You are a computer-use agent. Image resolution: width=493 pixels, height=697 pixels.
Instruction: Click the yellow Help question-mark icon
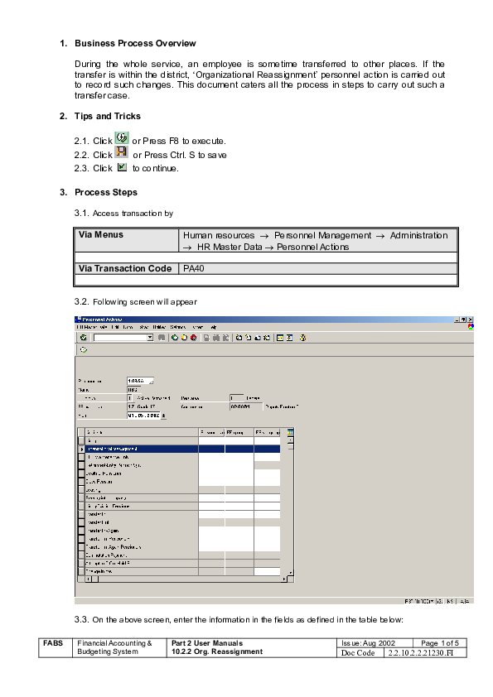pos(303,338)
